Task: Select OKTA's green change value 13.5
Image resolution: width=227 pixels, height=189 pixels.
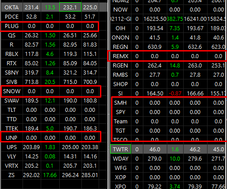Action: coord(50,7)
